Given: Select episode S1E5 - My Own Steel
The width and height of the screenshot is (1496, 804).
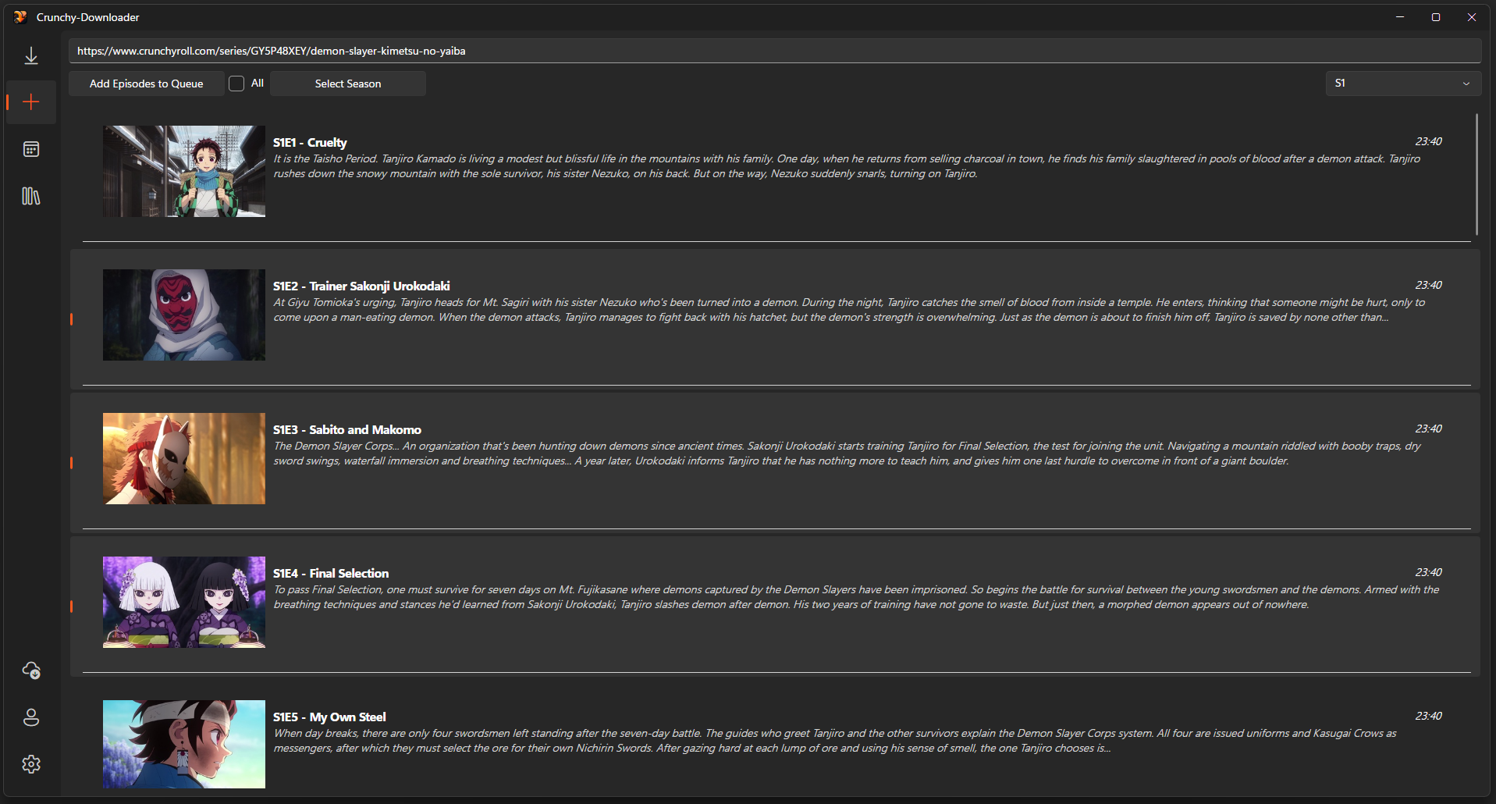Looking at the screenshot, I should (329, 717).
